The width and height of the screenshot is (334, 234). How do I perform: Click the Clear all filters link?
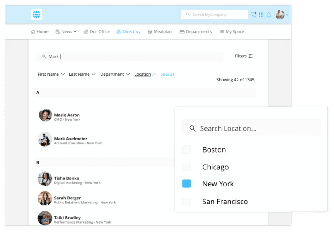pos(167,74)
